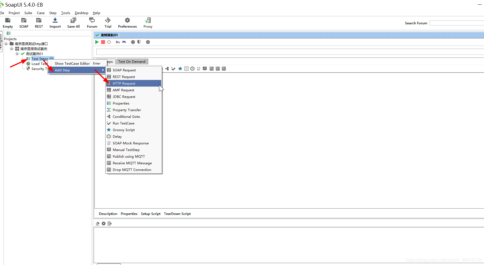484x265 pixels.
Task: Choose Delay step from submenu
Action: point(134,136)
